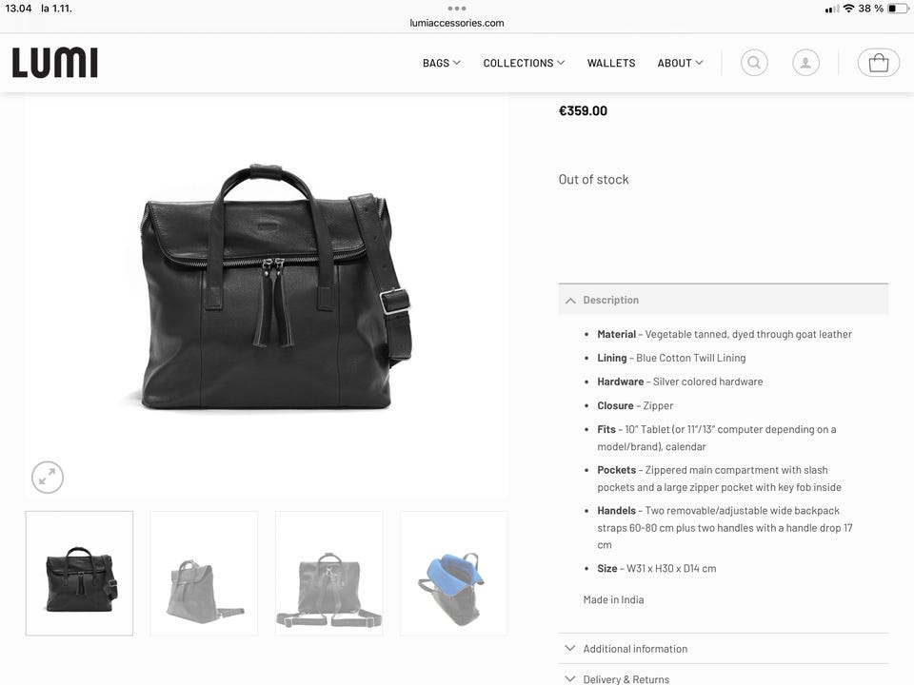Go to the WALLETS page

(x=611, y=63)
